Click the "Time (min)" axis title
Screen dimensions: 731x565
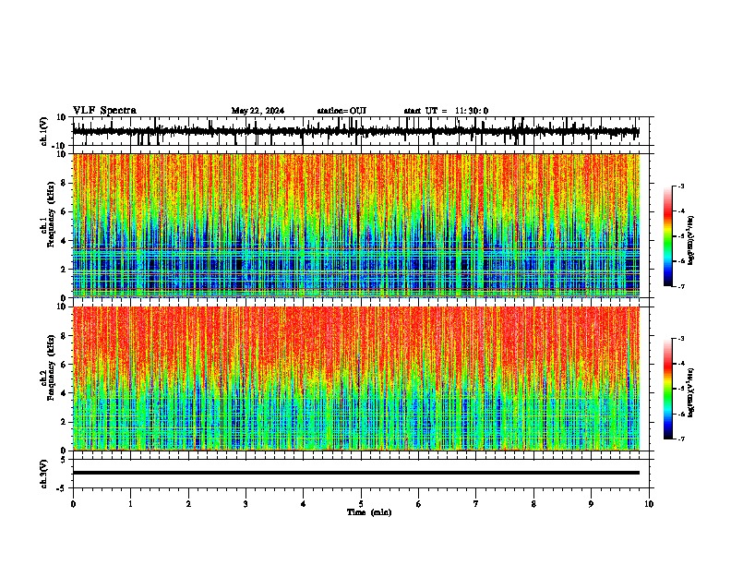click(x=369, y=512)
